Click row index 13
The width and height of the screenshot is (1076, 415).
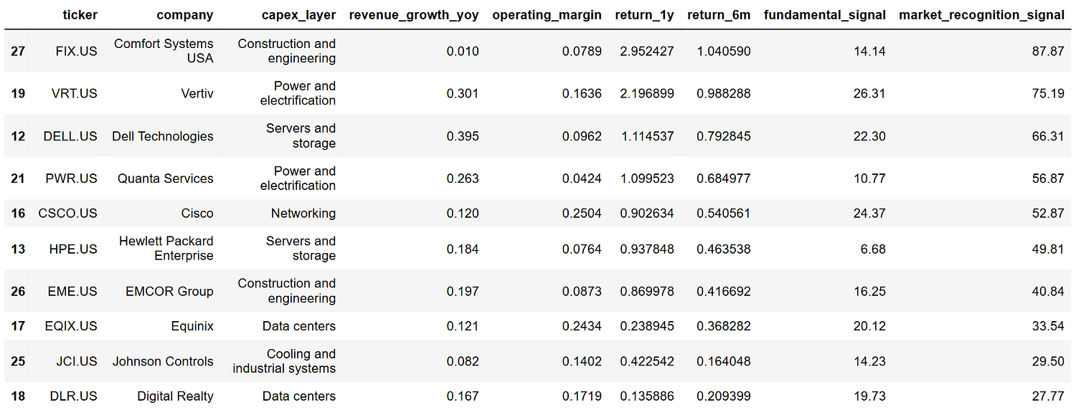point(18,249)
